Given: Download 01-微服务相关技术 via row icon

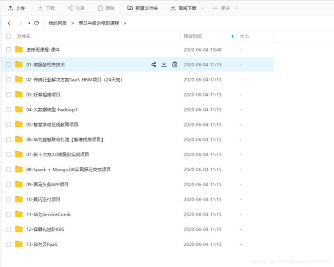Looking at the screenshot, I should point(164,64).
